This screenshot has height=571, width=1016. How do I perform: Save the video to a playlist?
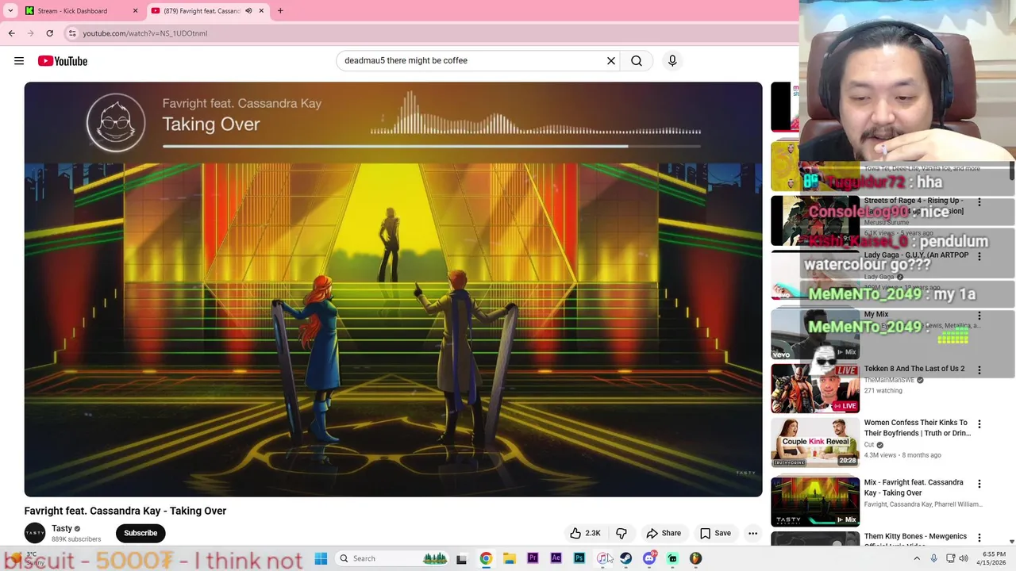pos(715,533)
